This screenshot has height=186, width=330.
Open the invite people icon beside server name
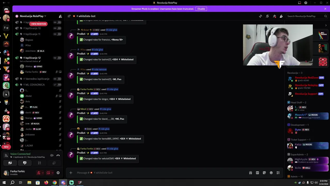tap(60, 16)
